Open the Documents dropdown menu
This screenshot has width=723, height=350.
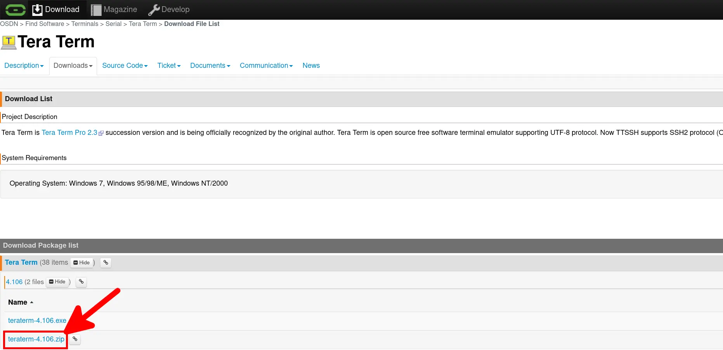coord(210,66)
